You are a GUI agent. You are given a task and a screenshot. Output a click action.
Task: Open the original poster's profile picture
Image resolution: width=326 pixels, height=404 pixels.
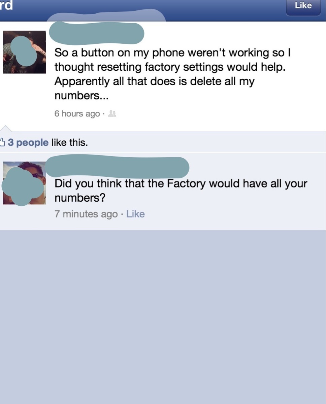(24, 52)
